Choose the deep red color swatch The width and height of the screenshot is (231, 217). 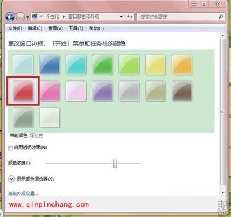pos(23,91)
